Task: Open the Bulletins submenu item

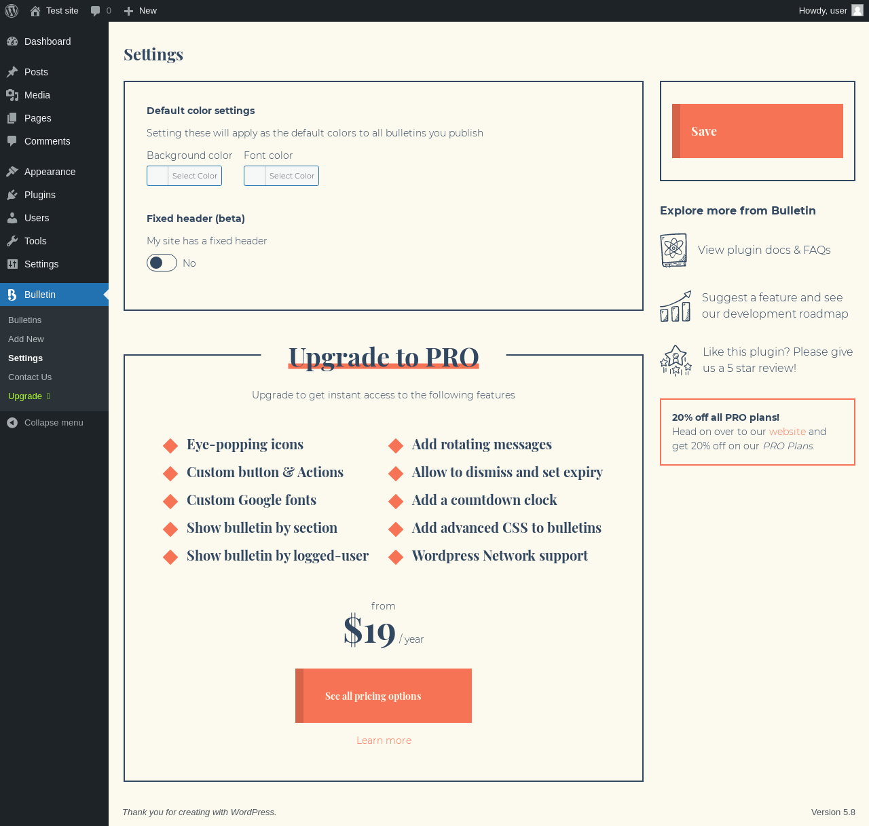Action: click(24, 320)
